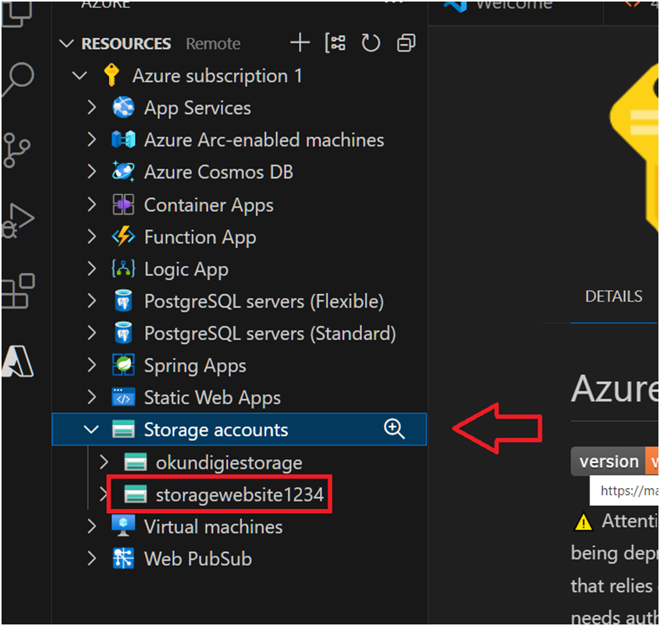The height and width of the screenshot is (626, 660).
Task: Click the yellow key icon beside Azure subscription 1
Action: (x=112, y=75)
